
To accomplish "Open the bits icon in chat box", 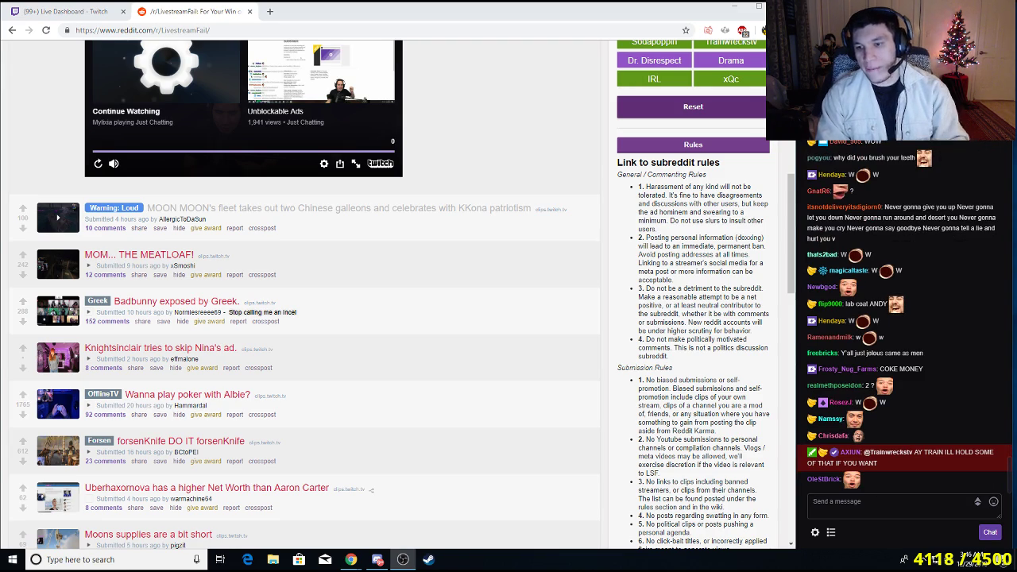I will coord(977,502).
